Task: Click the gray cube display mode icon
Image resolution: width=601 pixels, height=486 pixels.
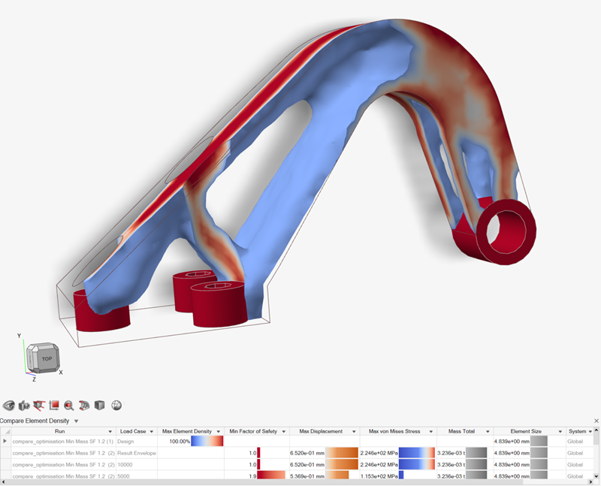Action: [99, 406]
